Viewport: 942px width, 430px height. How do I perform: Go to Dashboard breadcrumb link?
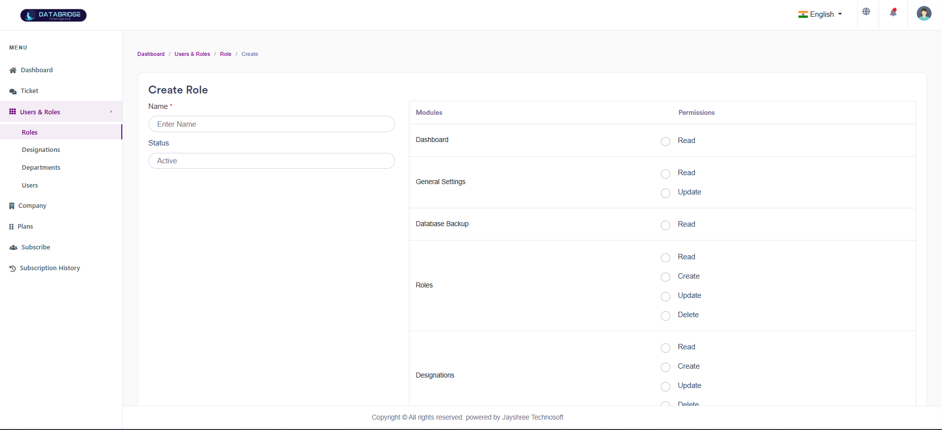click(x=151, y=54)
